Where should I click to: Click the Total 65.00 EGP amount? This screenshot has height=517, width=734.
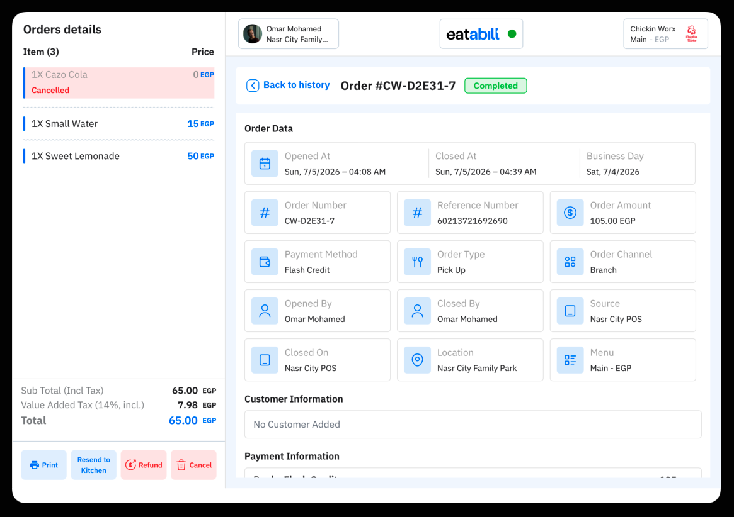(192, 420)
